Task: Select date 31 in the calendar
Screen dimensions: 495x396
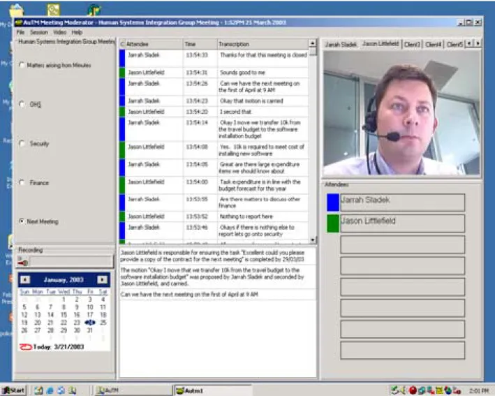Action: 89,330
